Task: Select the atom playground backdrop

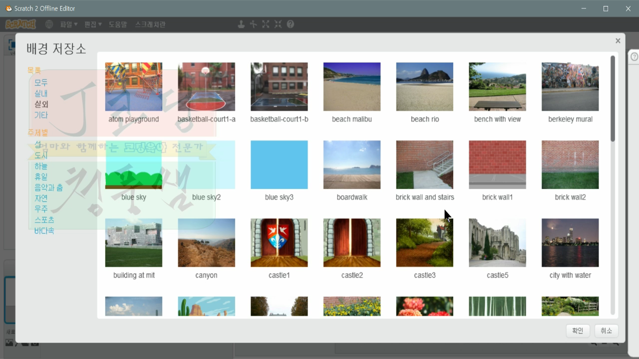Action: [x=134, y=87]
